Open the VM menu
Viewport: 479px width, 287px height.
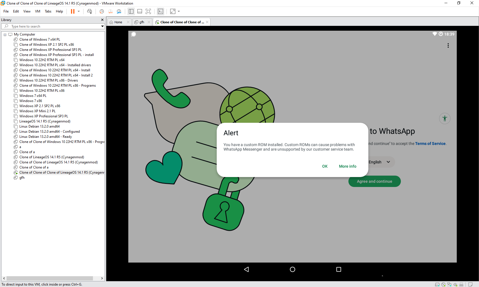click(x=38, y=11)
